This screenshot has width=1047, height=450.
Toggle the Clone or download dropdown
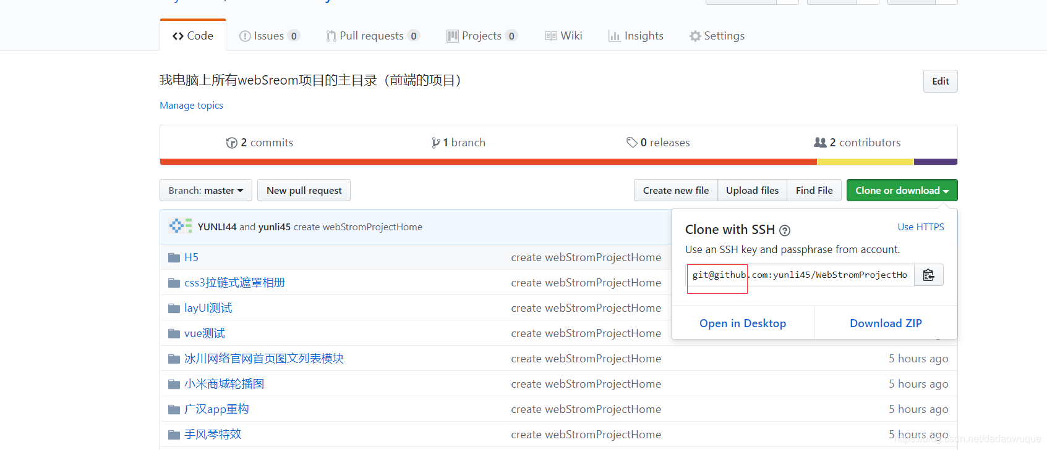pos(902,190)
